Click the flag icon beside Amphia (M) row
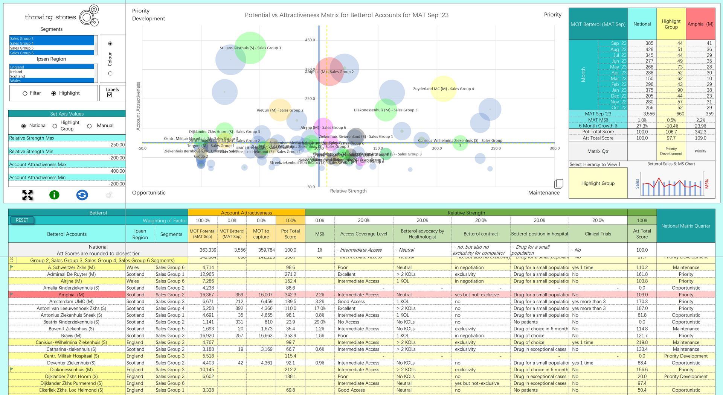723x395 pixels. tap(11, 294)
